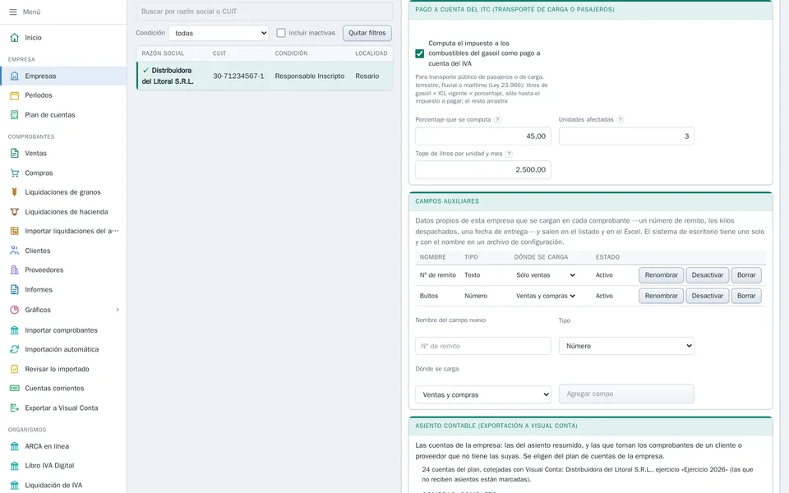Open the Clientes menu item
This screenshot has height=493, width=789.
(63, 251)
